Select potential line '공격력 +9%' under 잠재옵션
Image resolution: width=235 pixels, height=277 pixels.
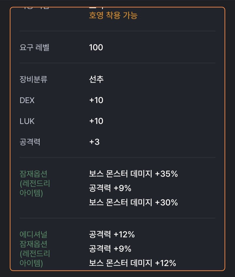tap(110, 188)
